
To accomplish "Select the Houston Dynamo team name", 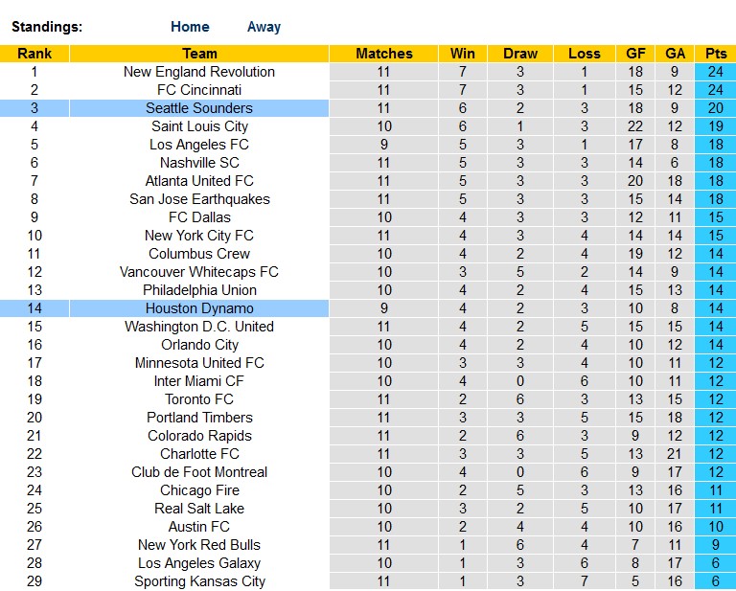I will click(x=199, y=308).
